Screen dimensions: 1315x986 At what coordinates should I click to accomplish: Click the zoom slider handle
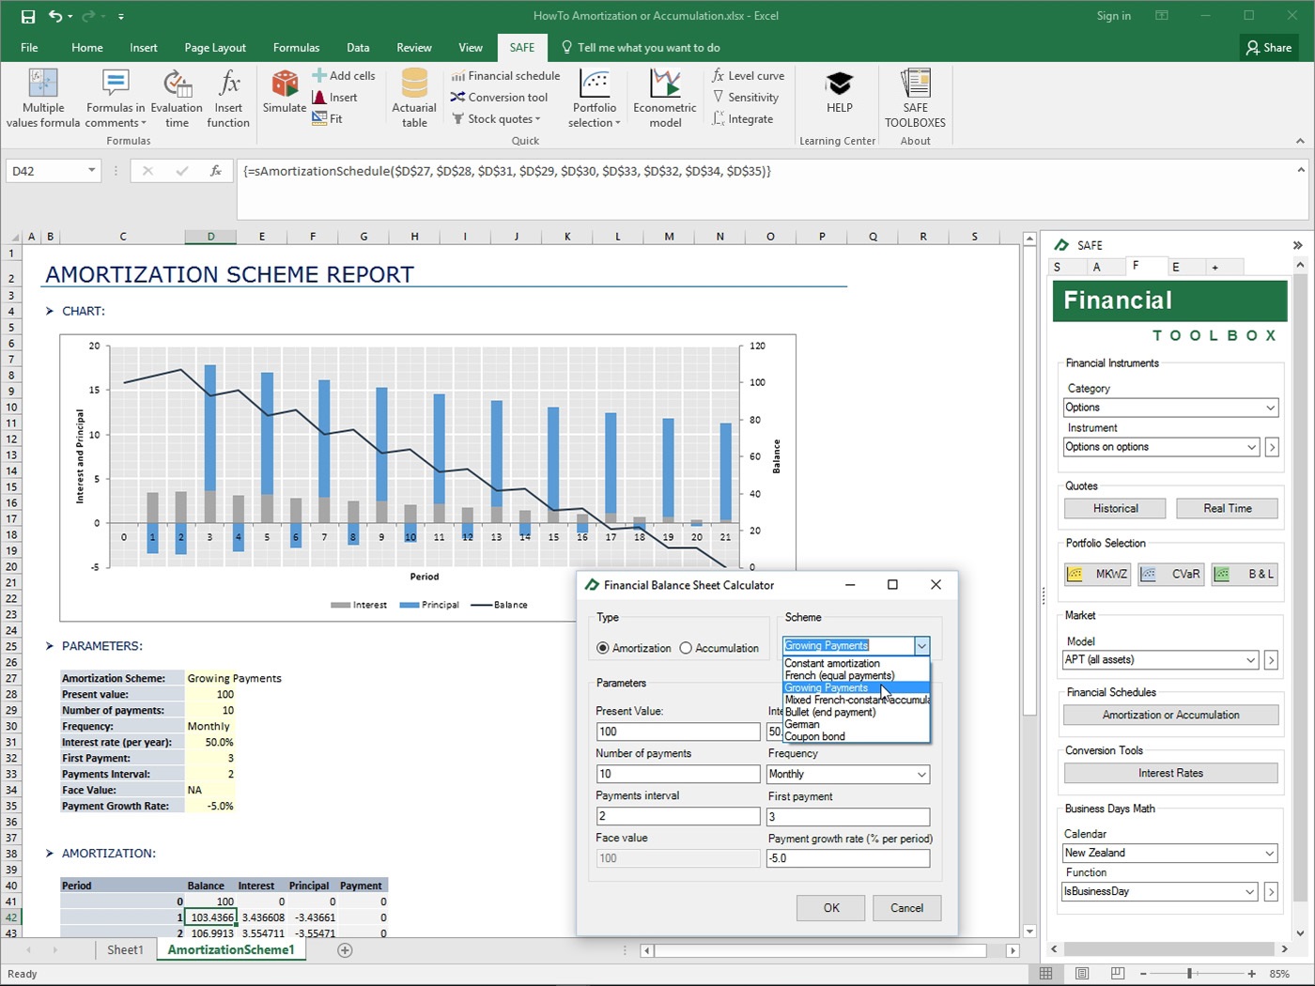tap(1189, 974)
